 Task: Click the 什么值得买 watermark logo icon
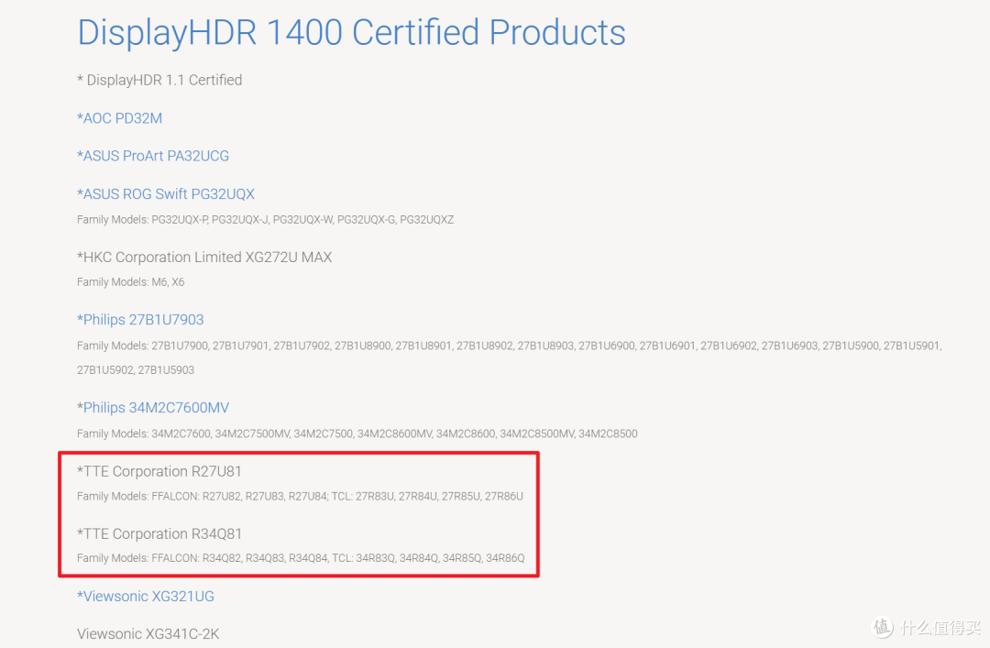[x=883, y=627]
